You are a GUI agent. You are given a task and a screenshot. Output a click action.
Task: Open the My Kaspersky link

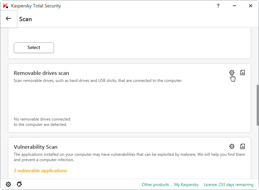[186, 185]
